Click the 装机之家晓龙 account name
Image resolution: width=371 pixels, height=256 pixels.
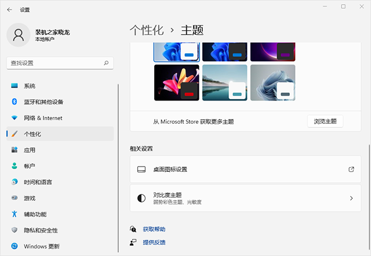click(53, 32)
